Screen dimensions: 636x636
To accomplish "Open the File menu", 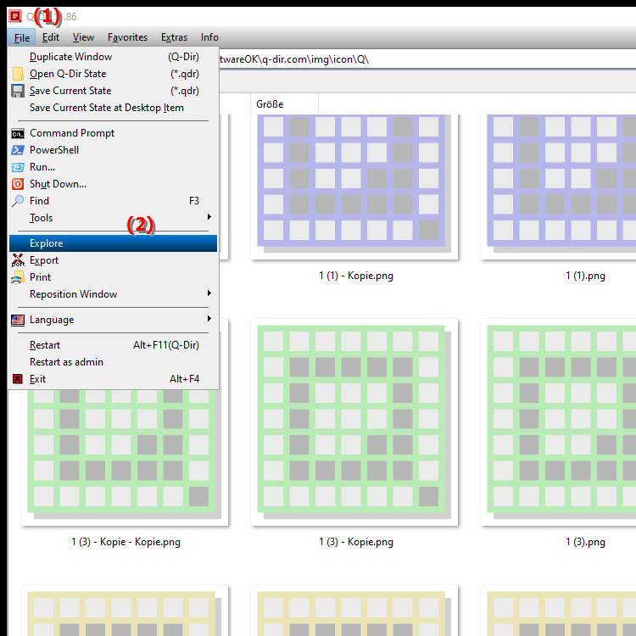I will pos(21,37).
